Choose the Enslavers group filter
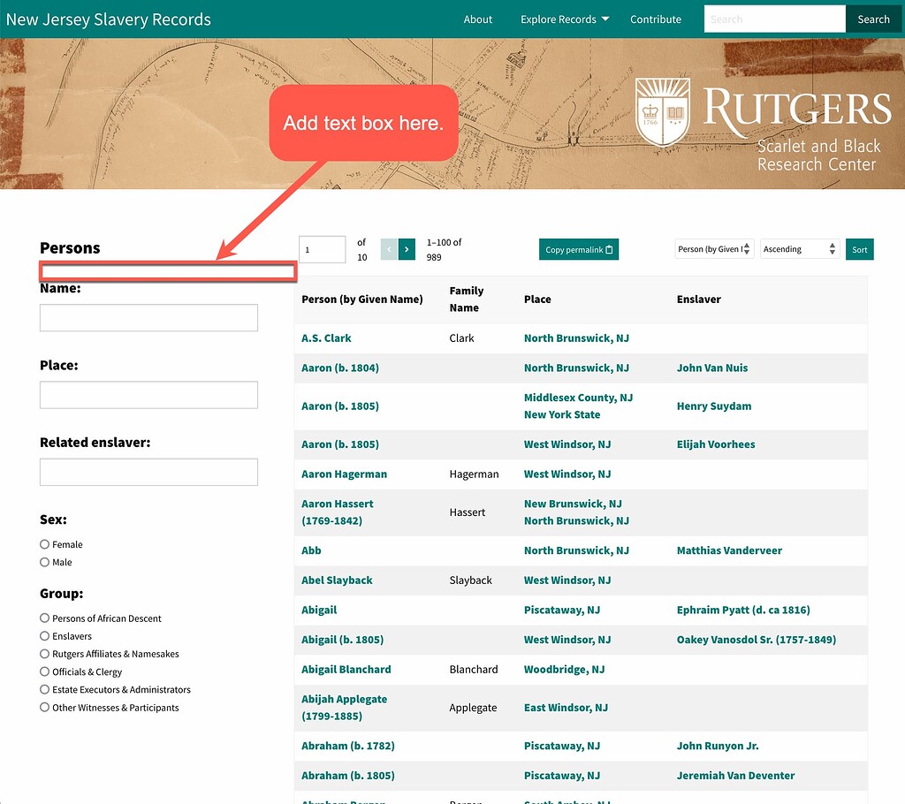The height and width of the screenshot is (804, 905). coord(44,635)
